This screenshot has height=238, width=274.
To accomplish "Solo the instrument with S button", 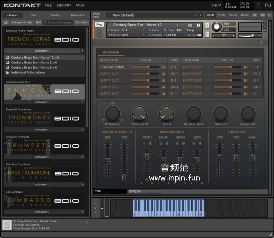I will pyautogui.click(x=207, y=25).
